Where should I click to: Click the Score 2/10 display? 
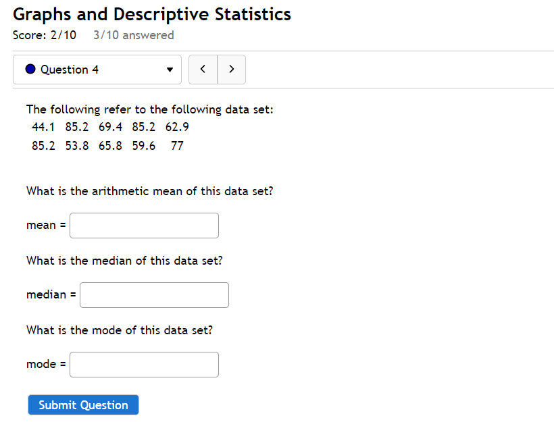point(45,35)
